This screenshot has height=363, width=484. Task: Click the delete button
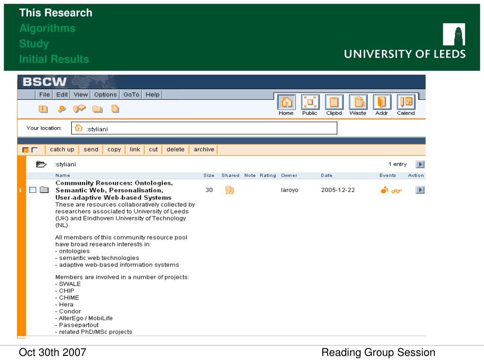pos(175,149)
